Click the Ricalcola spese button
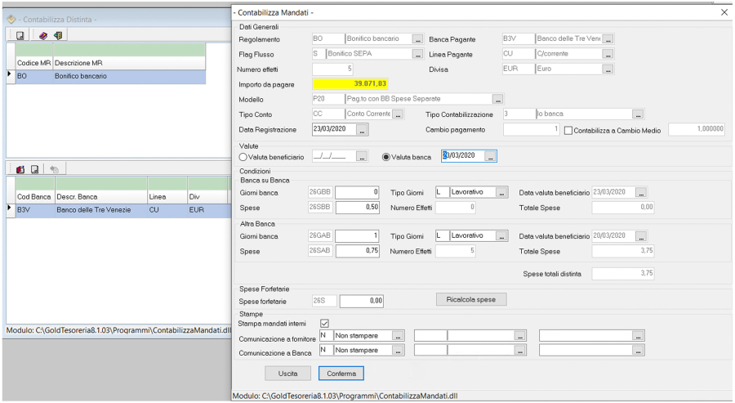Viewport: 735px width, 403px height. pyautogui.click(x=471, y=299)
